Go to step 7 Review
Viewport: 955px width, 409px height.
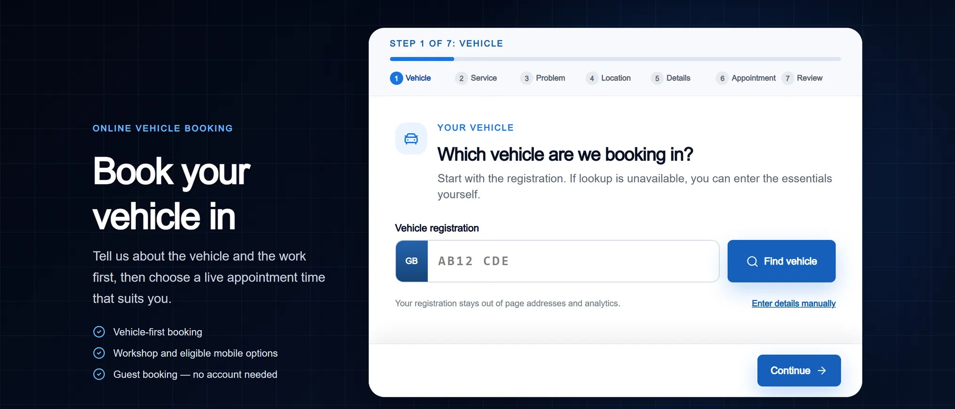click(802, 78)
